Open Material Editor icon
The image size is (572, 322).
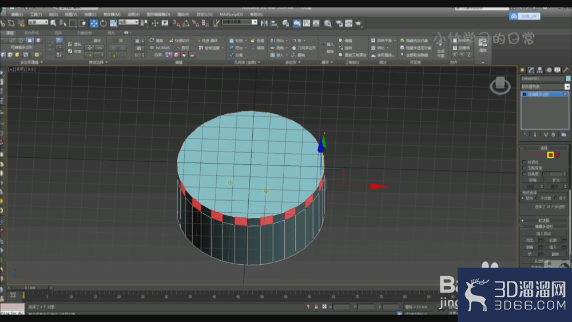coord(328,23)
